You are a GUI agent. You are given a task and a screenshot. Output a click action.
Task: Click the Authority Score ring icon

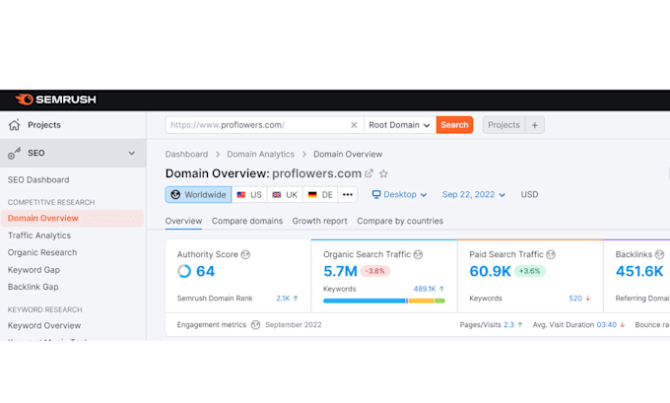click(184, 271)
